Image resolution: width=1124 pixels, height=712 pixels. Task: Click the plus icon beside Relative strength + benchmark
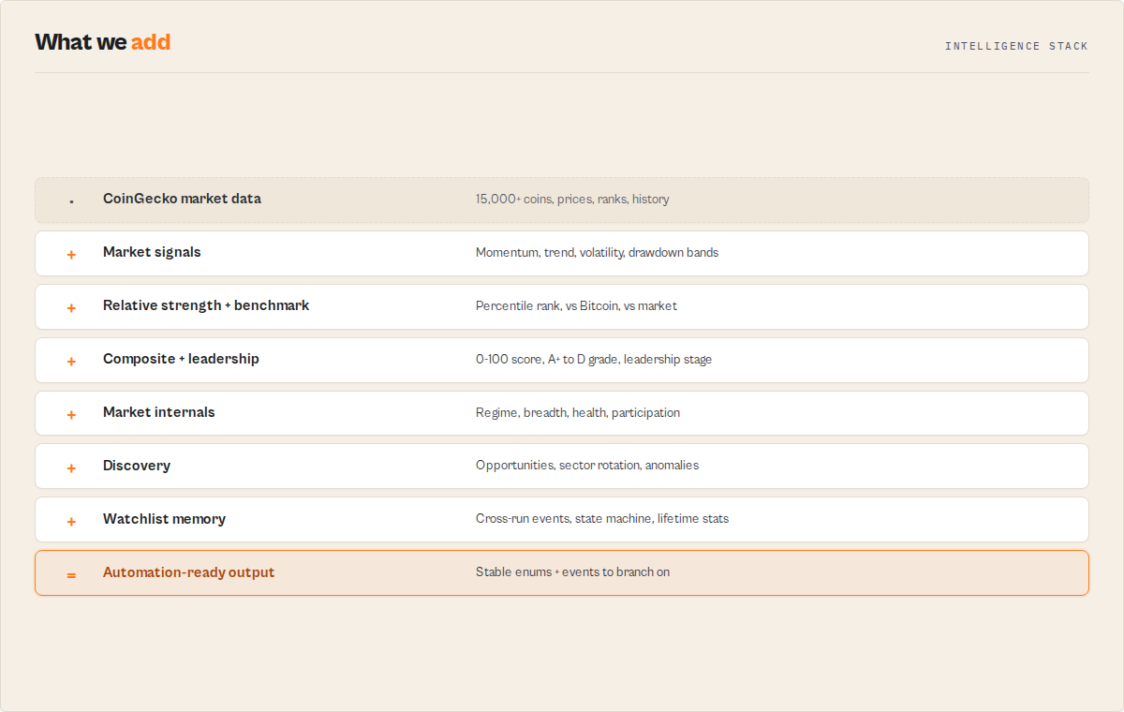[x=71, y=307]
